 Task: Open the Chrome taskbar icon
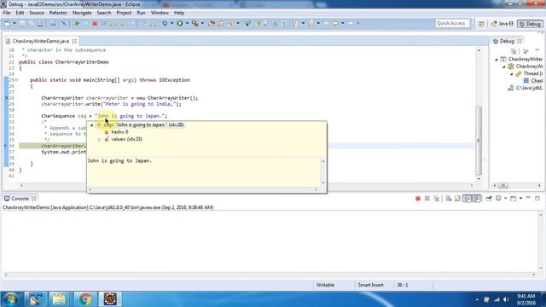click(85, 299)
